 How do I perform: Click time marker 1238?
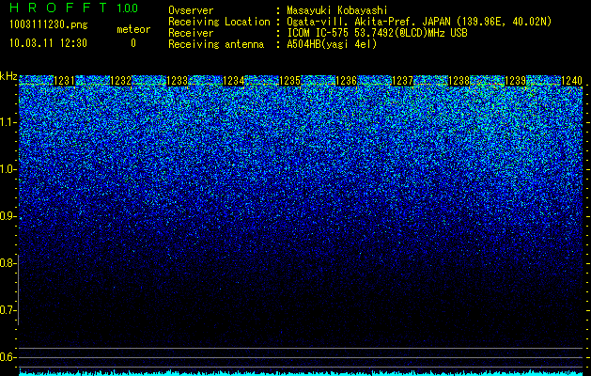459,80
